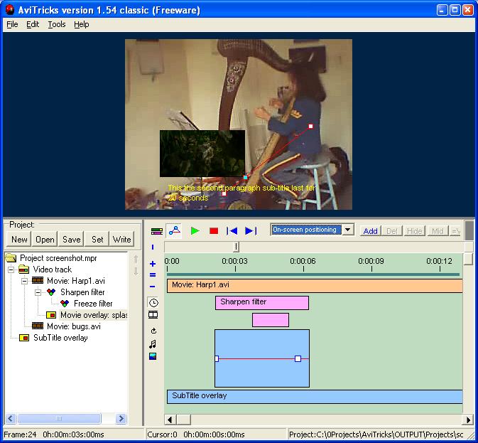This screenshot has width=478, height=443.
Task: Click the music note audio icon
Action: [153, 344]
